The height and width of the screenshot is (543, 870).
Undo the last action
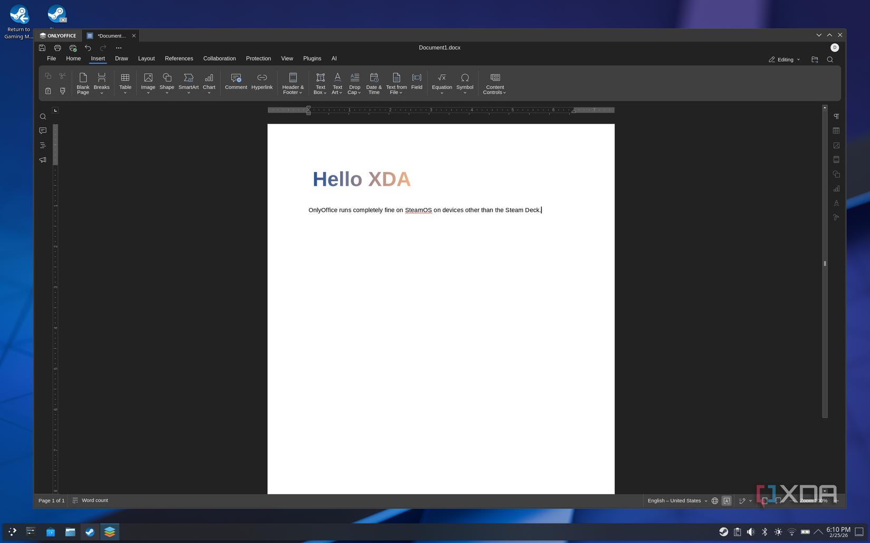tap(88, 48)
